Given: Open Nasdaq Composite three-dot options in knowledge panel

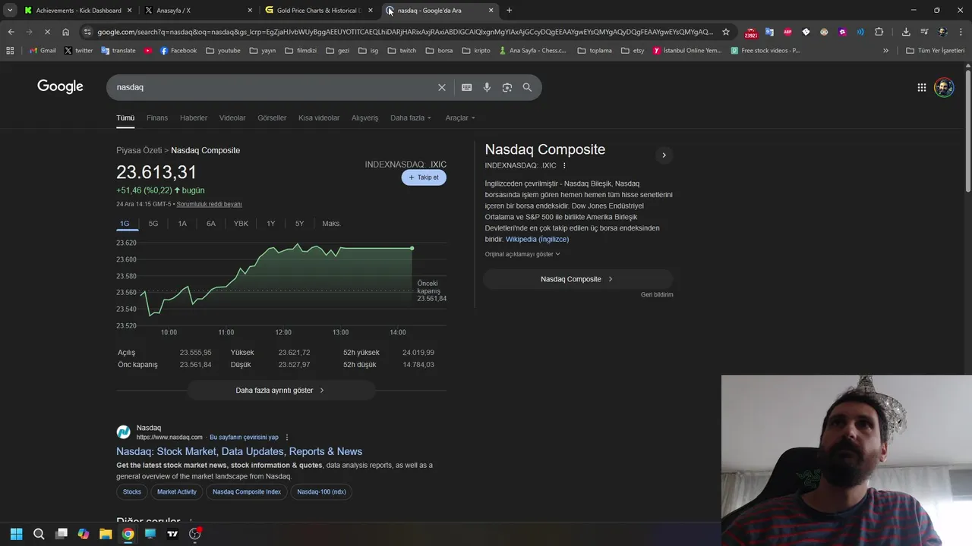Looking at the screenshot, I should click(x=564, y=165).
